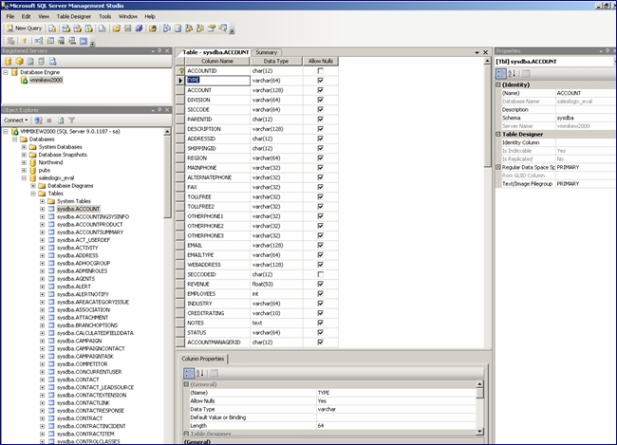617x445 pixels.
Task: Click the Column Name header
Action: point(217,61)
